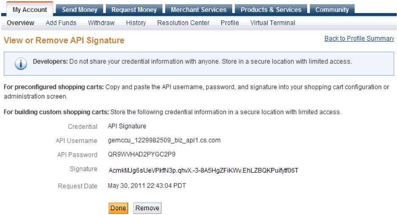397x215 pixels.
Task: Open Products & Services tab
Action: (271, 10)
